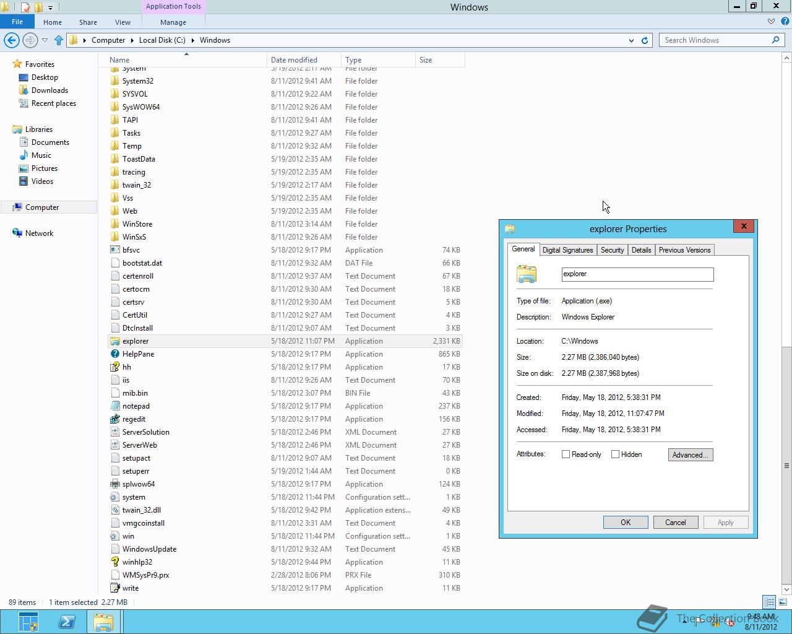Sort file list by Name column
Image resolution: width=792 pixels, height=634 pixels.
(x=186, y=60)
